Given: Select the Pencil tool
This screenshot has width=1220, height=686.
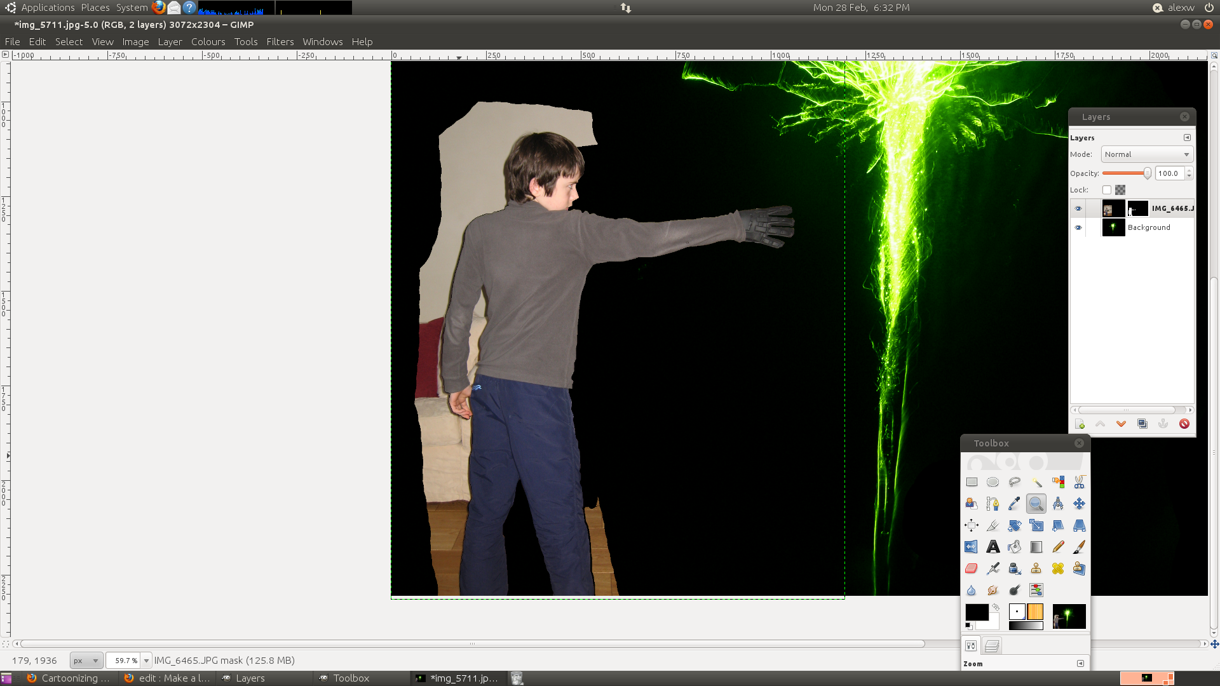Looking at the screenshot, I should pos(1058,547).
